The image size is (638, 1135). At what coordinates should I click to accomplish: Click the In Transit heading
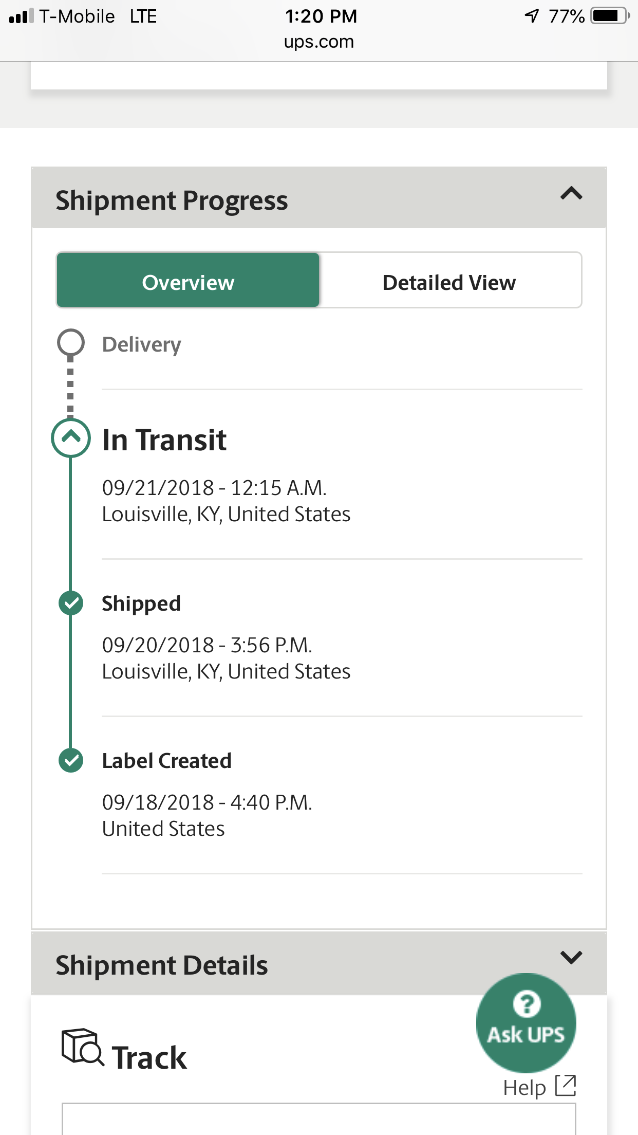click(164, 440)
